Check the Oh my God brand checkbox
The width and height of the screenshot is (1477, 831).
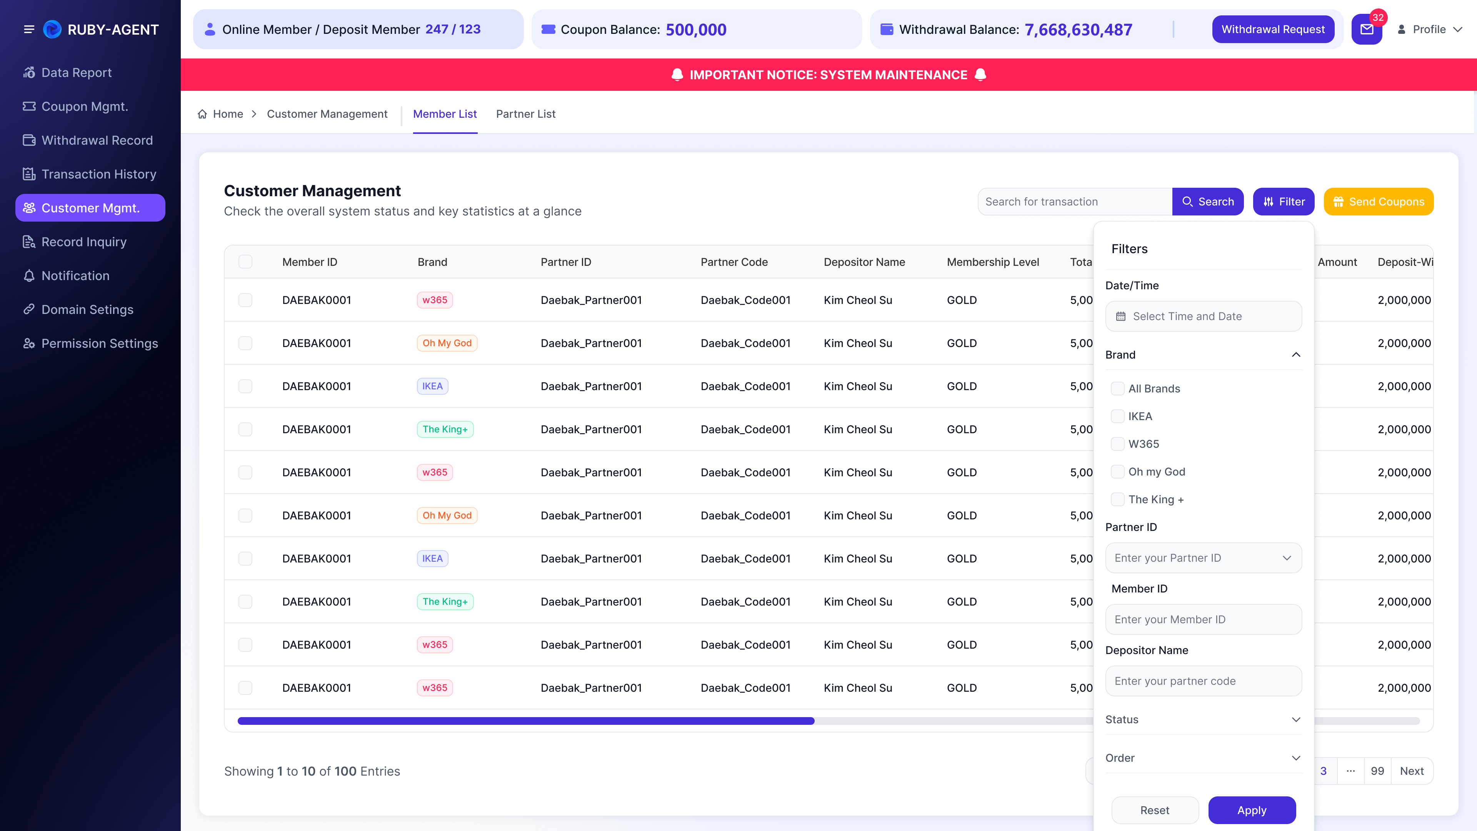coord(1117,471)
